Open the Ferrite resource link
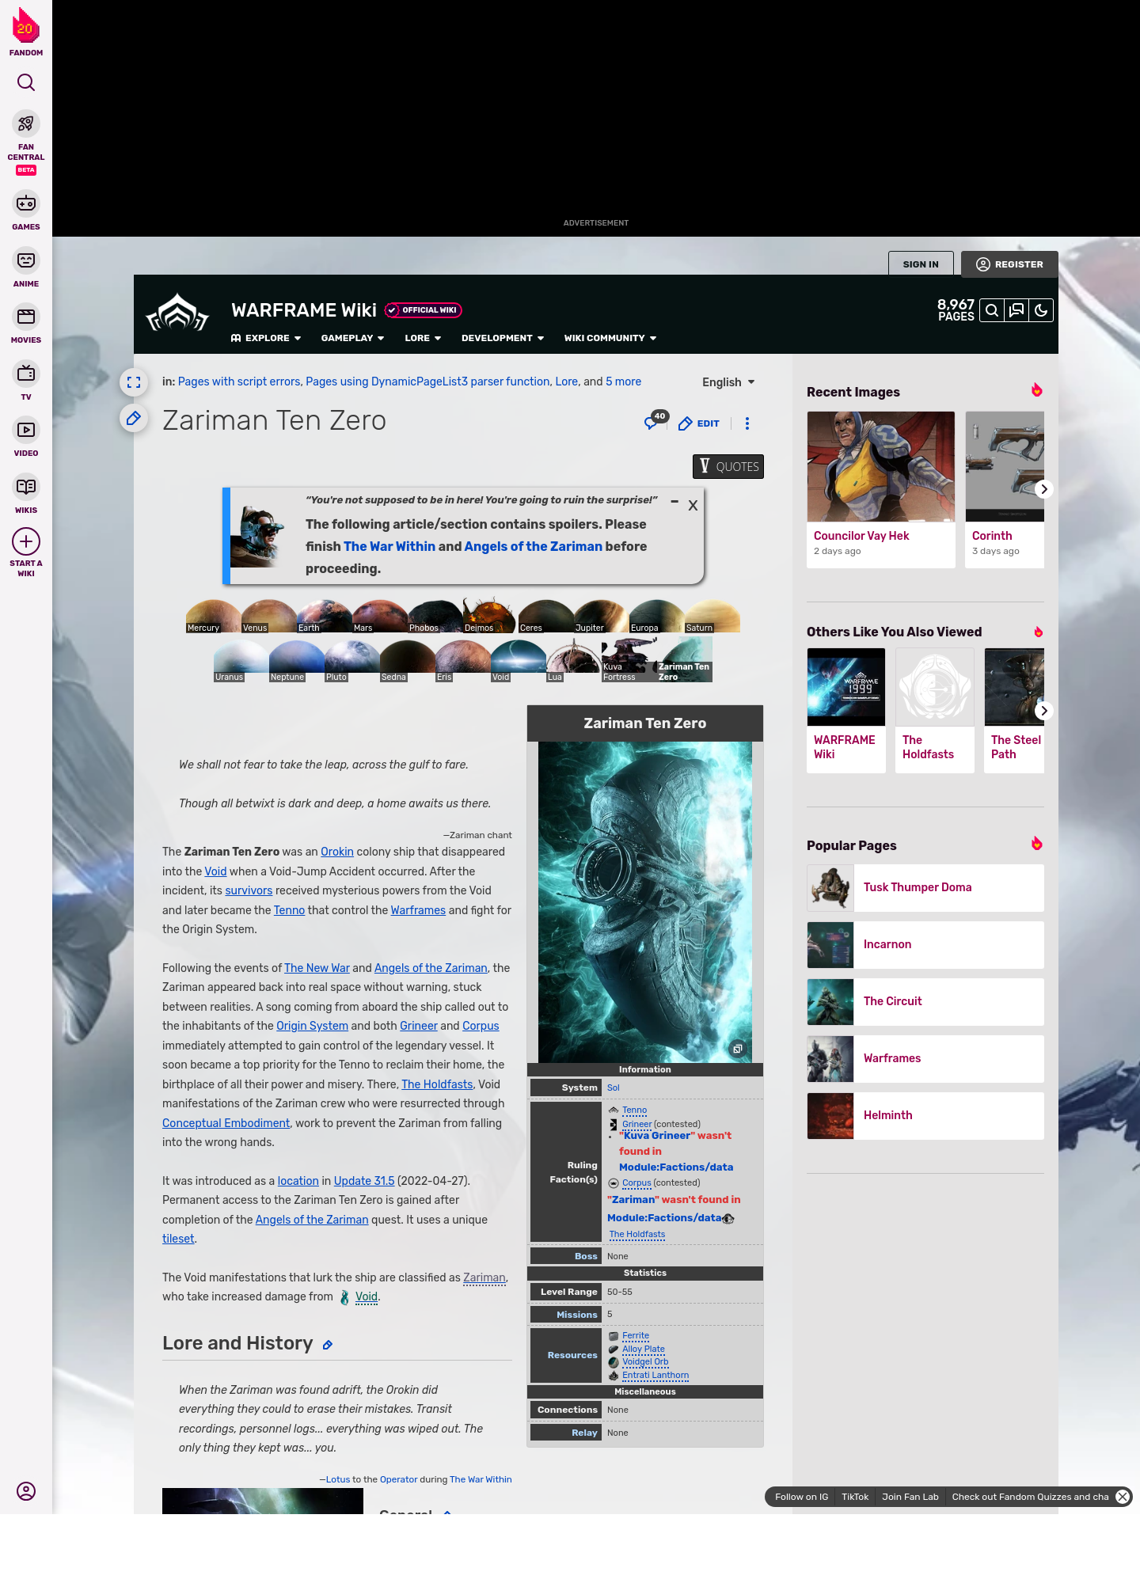Image resolution: width=1140 pixels, height=1583 pixels. pos(636,1336)
